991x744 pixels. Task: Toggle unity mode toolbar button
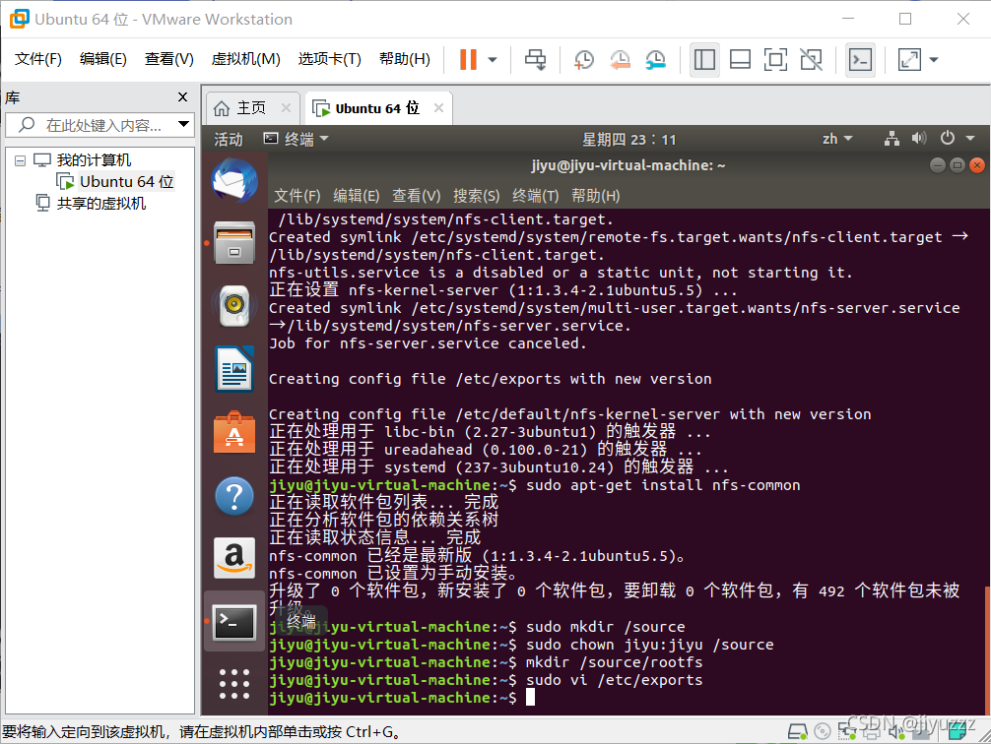click(812, 59)
